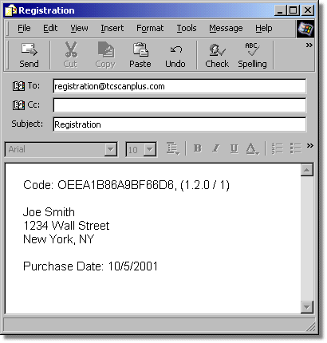Expand the font size 10 dropdown
327x343 pixels.
pyautogui.click(x=150, y=149)
